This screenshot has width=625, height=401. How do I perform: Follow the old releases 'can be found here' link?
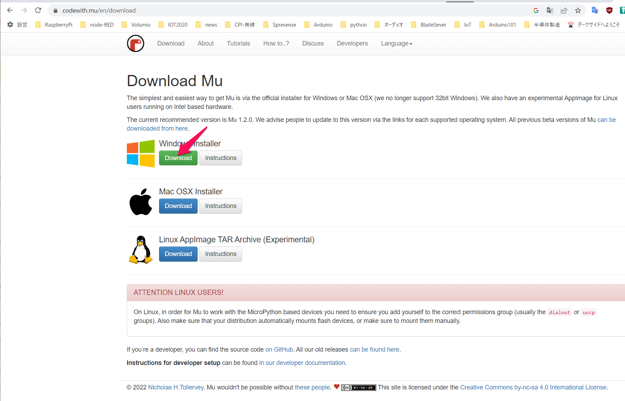[x=375, y=350]
